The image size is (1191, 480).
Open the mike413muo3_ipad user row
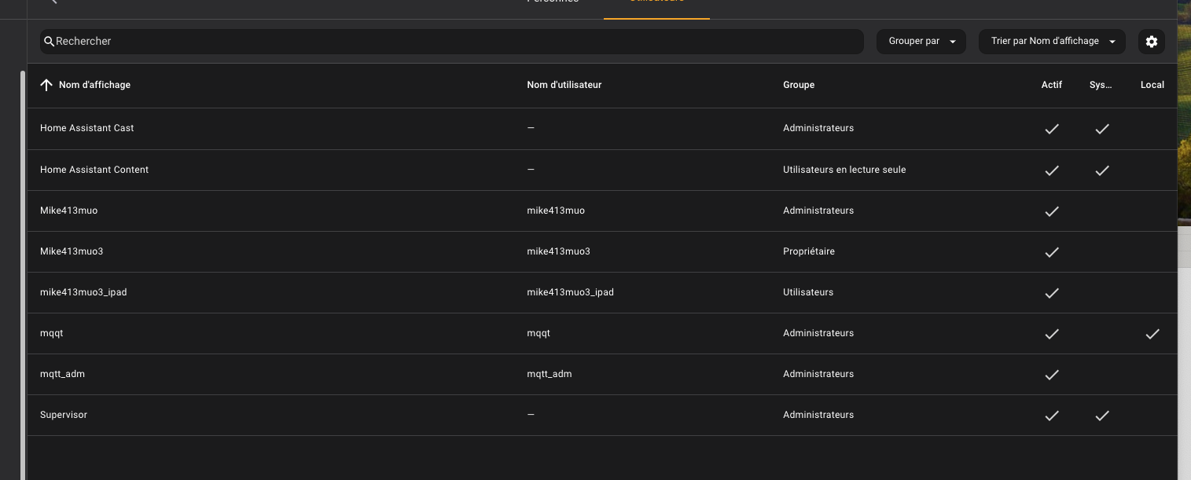coord(83,292)
